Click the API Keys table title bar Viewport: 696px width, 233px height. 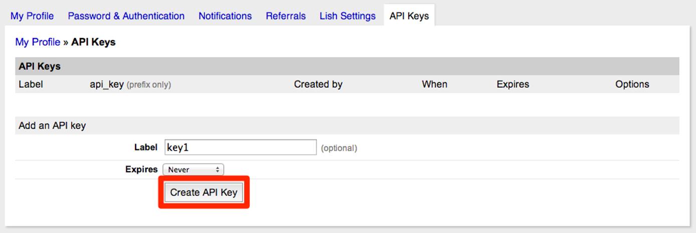pos(40,66)
